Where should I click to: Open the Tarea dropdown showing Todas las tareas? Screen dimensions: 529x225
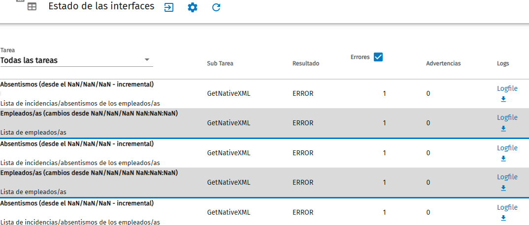[x=76, y=60]
